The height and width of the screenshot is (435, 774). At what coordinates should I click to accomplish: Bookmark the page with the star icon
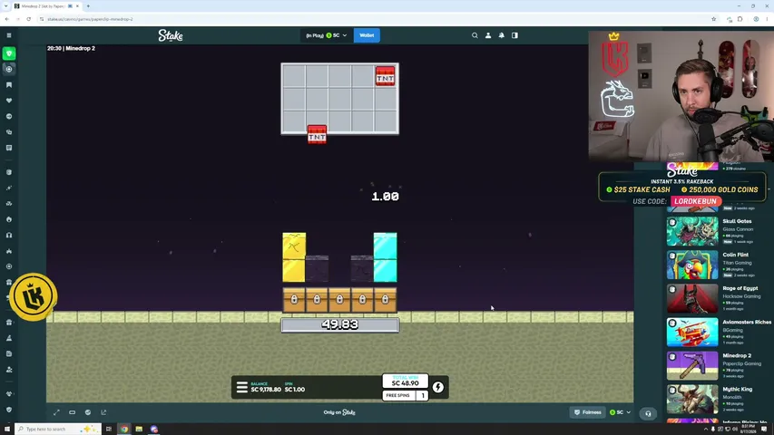[x=714, y=19]
